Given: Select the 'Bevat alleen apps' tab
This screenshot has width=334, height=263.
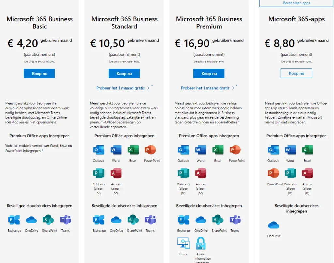Looking at the screenshot, I should [x=296, y=3].
